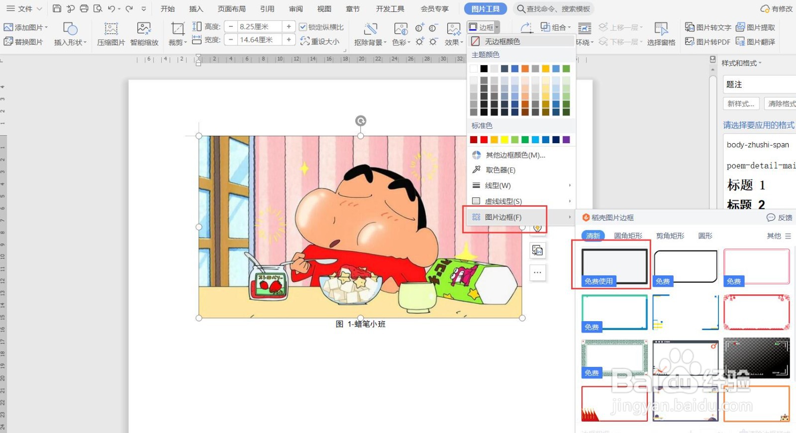Select No Border Color (无边框颜色) option
Image resolution: width=796 pixels, height=433 pixels.
click(x=521, y=41)
